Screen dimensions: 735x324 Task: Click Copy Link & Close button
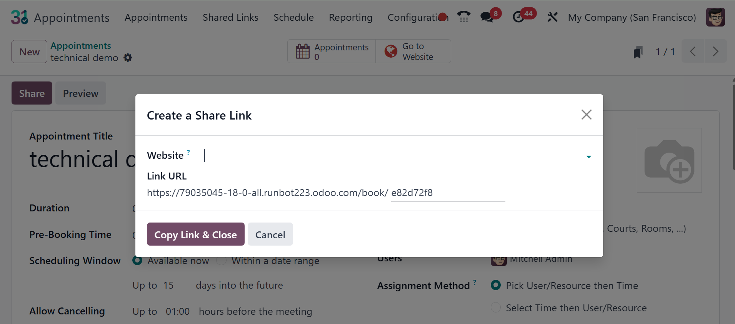tap(195, 234)
